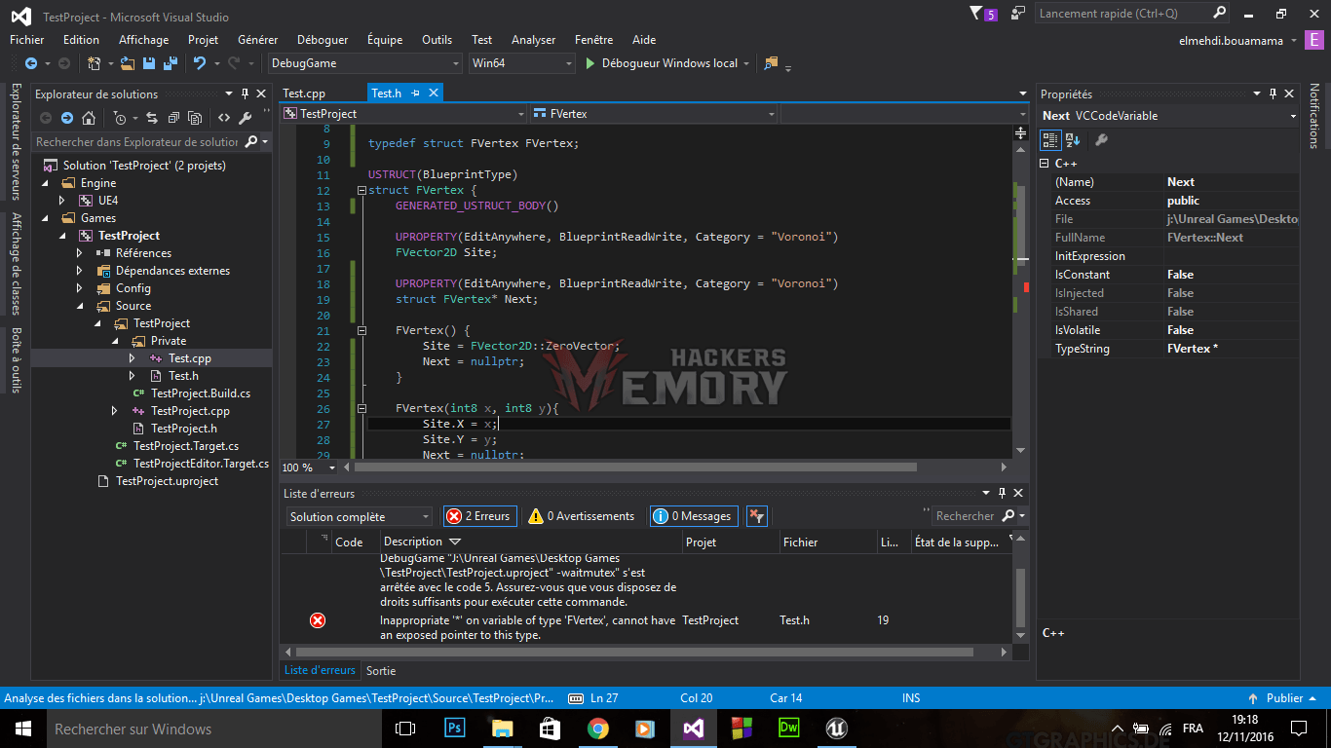Collapse all items in Solution Explorer
The height and width of the screenshot is (748, 1331).
click(173, 118)
